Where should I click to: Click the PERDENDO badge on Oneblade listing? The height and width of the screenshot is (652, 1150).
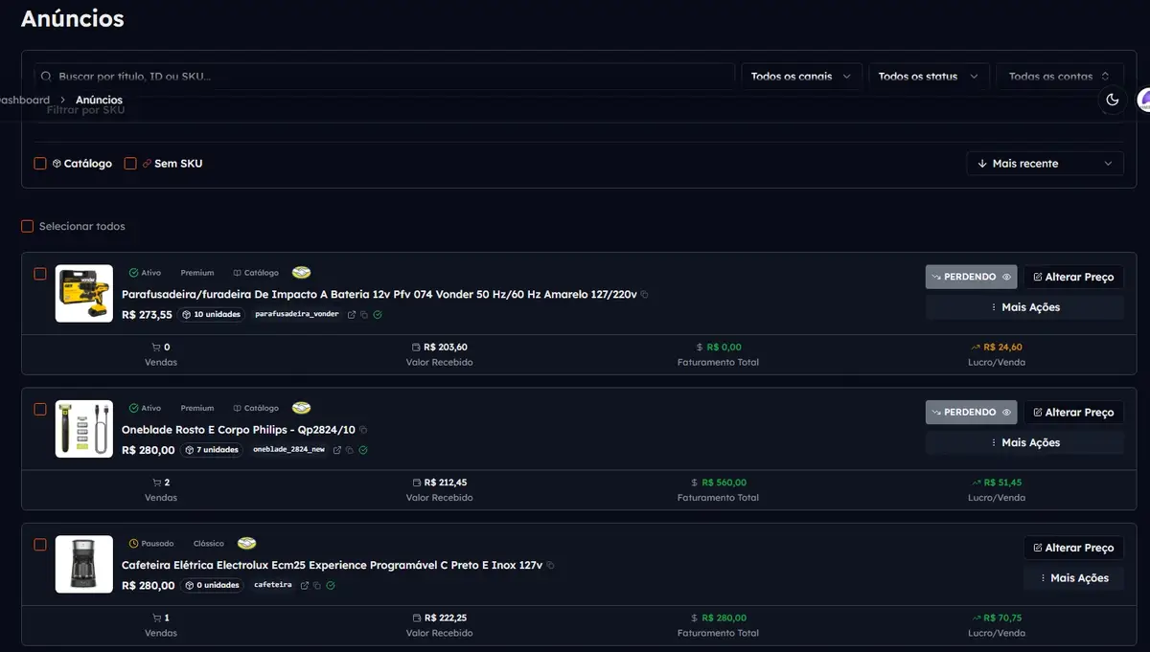(971, 412)
